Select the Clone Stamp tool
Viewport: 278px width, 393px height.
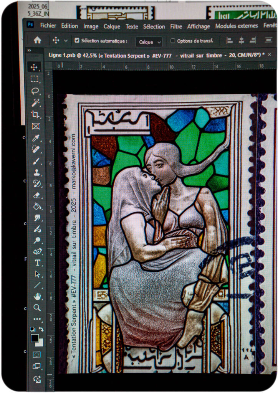(x=36, y=172)
